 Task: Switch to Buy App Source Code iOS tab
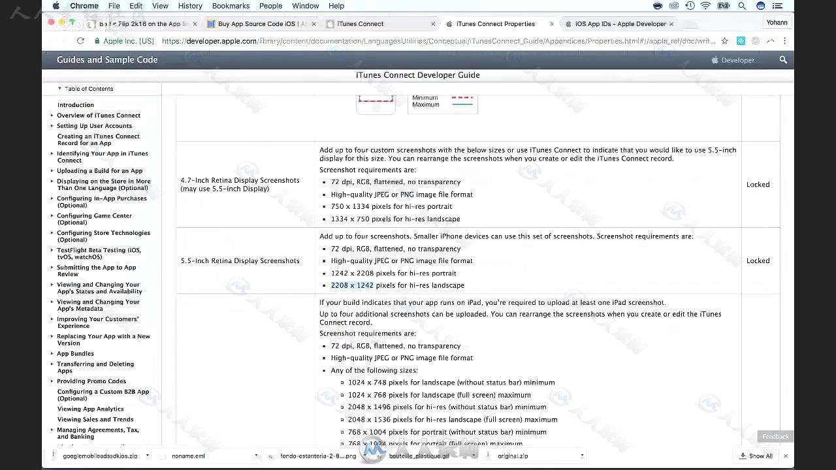point(261,23)
